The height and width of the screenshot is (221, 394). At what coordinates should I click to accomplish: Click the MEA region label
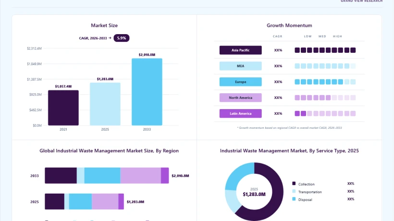pyautogui.click(x=240, y=66)
